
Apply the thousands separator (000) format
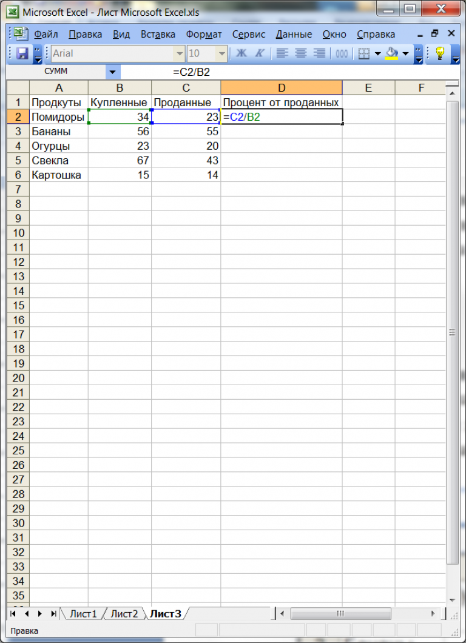click(342, 53)
